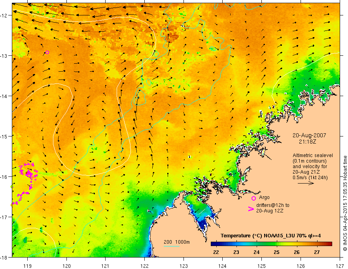Click the longitude axis label "119"
This screenshot has width=348, height=269.
[28, 266]
